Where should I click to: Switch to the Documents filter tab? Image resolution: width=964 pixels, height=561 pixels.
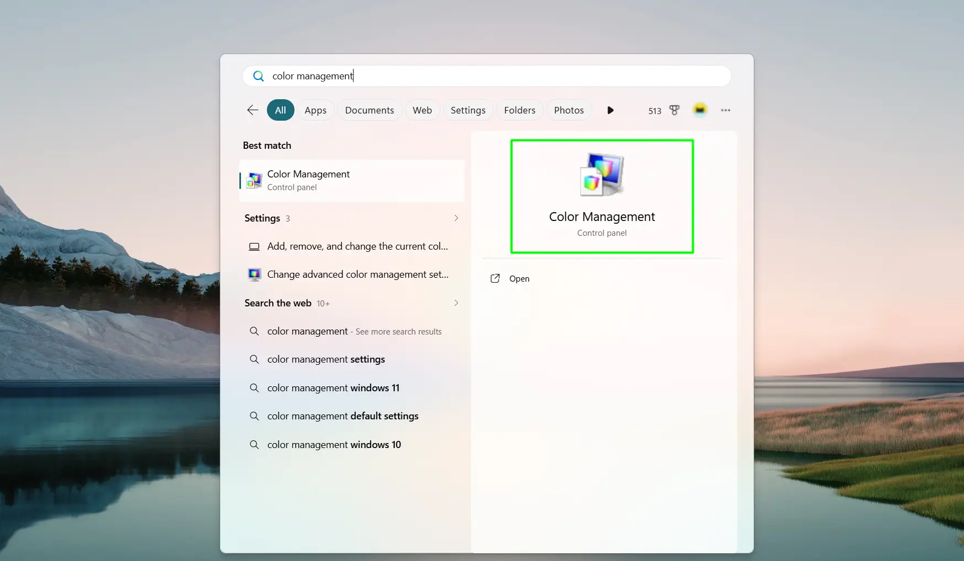pos(369,110)
